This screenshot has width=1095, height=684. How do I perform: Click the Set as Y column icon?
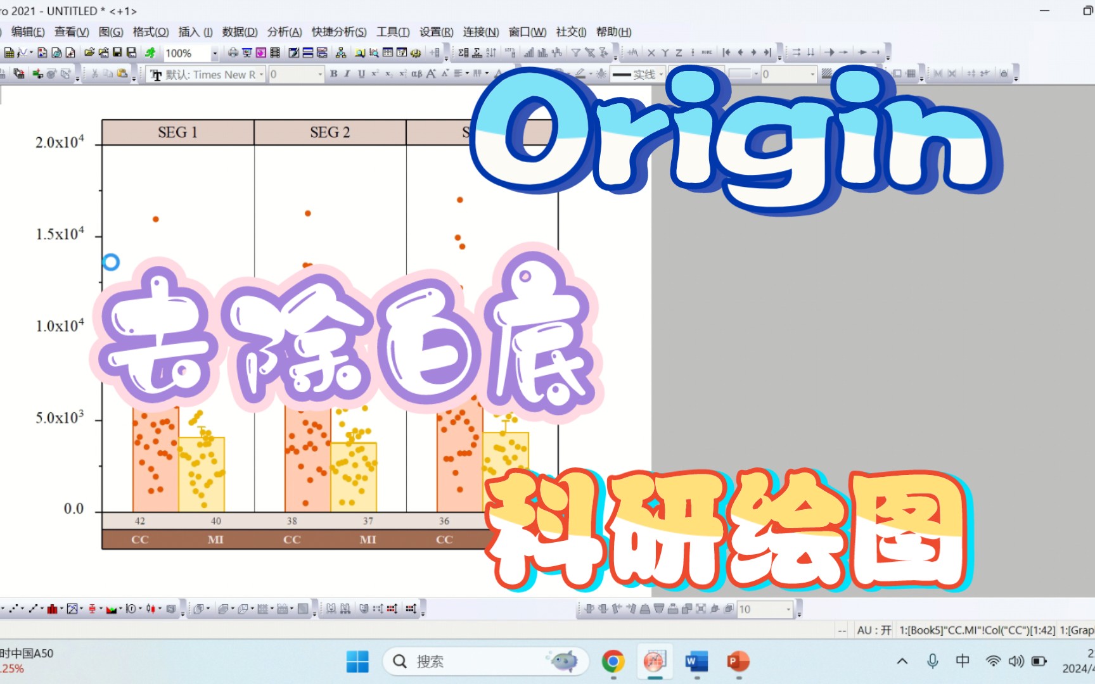(665, 53)
